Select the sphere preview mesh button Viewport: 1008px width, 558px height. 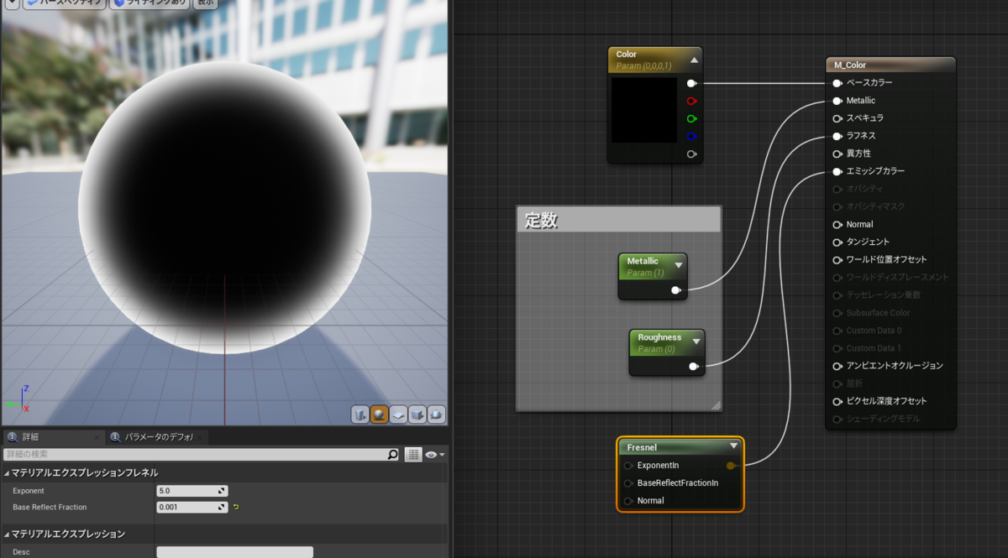click(x=380, y=415)
